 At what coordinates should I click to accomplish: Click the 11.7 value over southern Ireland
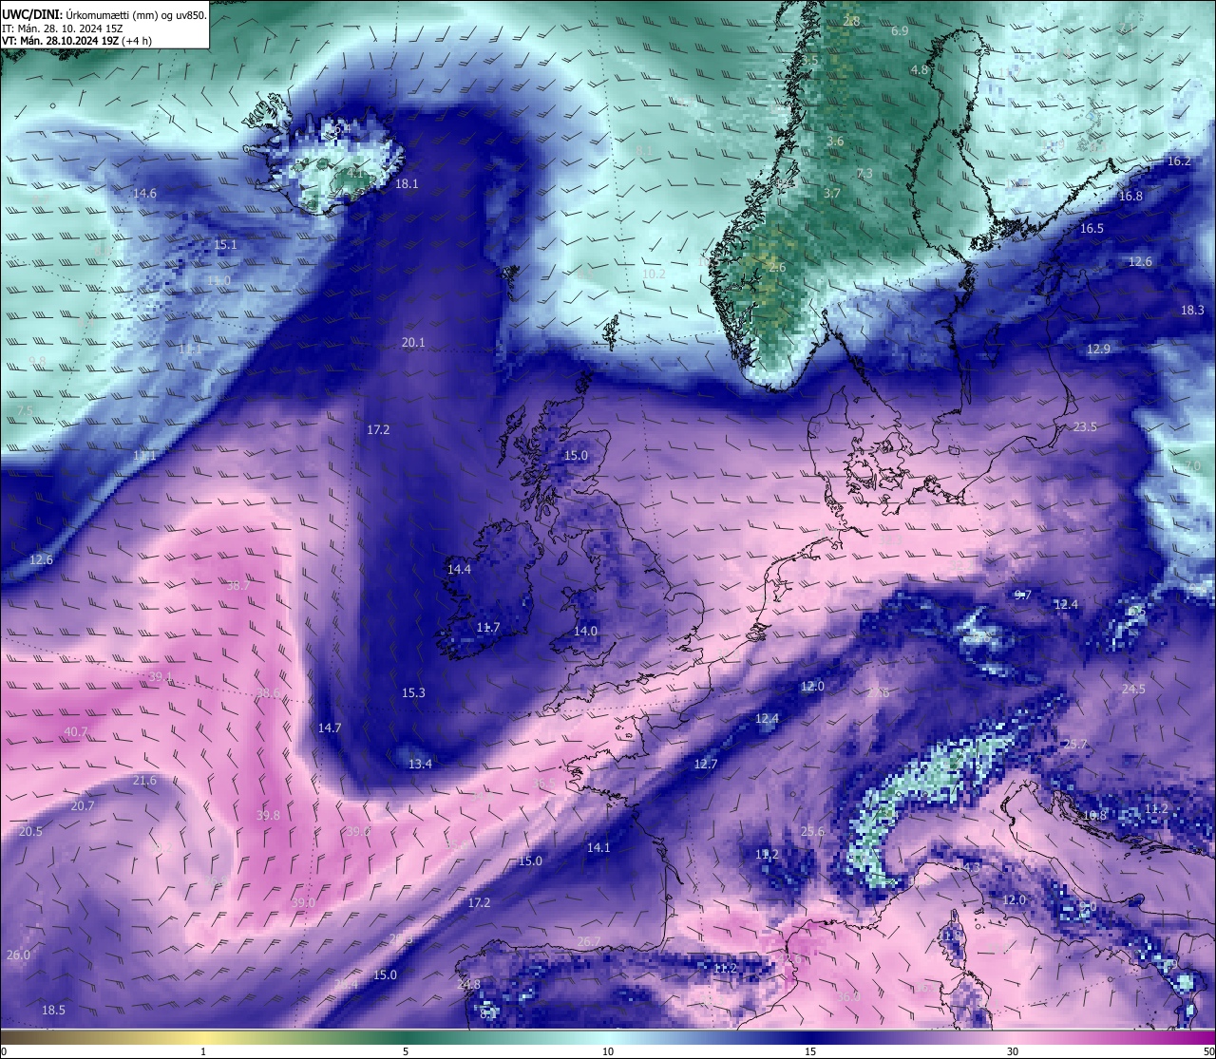(x=488, y=627)
